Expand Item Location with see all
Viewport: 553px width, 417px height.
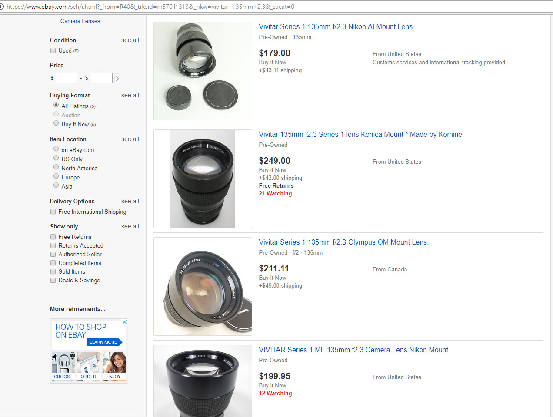point(130,139)
